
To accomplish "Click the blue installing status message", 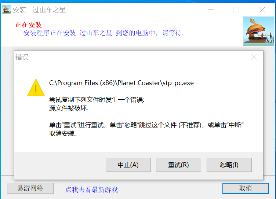I will coord(104,33).
